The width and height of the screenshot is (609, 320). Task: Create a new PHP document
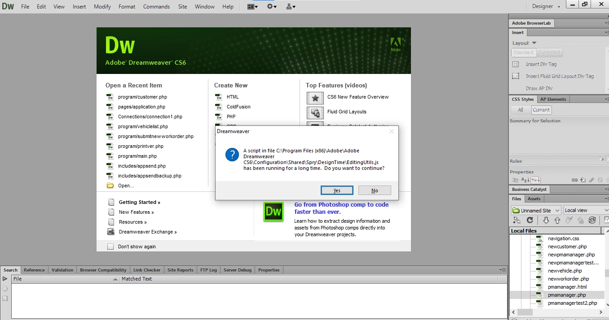[231, 117]
